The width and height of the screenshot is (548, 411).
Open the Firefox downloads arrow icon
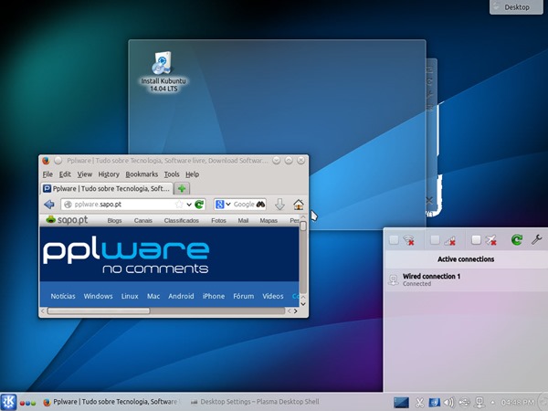point(279,205)
